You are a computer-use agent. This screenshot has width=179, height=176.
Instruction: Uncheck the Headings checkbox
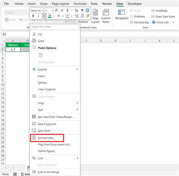153,11
